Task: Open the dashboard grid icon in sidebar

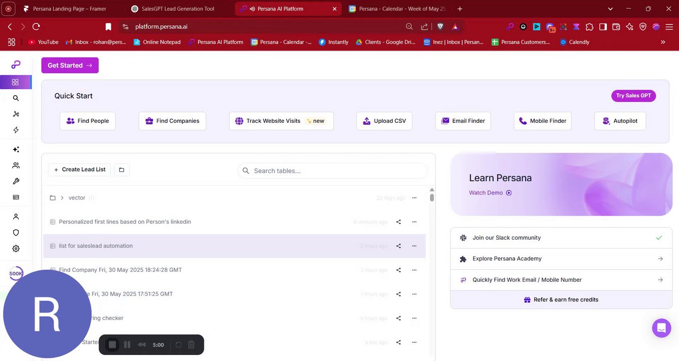Action: 15,82
